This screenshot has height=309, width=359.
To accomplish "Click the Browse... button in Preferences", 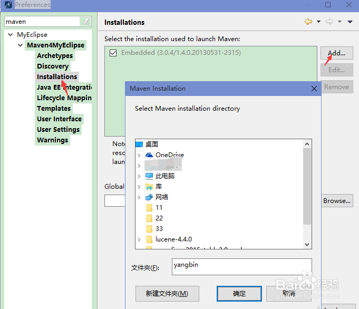I will coord(337,201).
